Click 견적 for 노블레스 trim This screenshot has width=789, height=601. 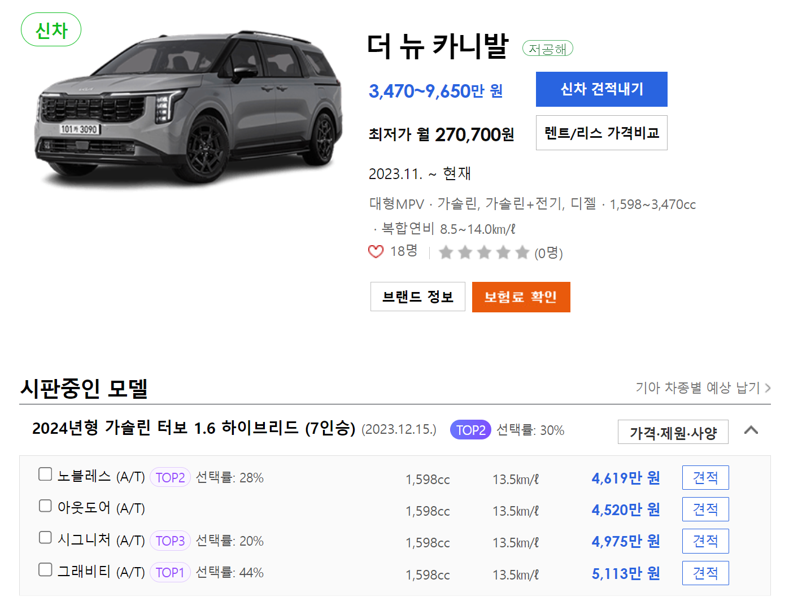tap(705, 478)
